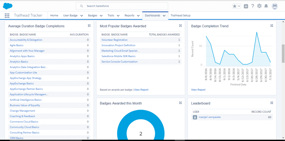Viewport: 285px width, 141px height.
Task: Open the Analytics Basics badge link
Action: tap(19, 61)
